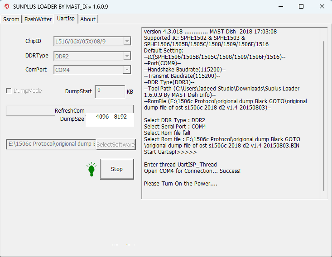Click the KB unit label

point(130,92)
